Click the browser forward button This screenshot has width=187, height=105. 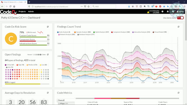coord(6,6)
